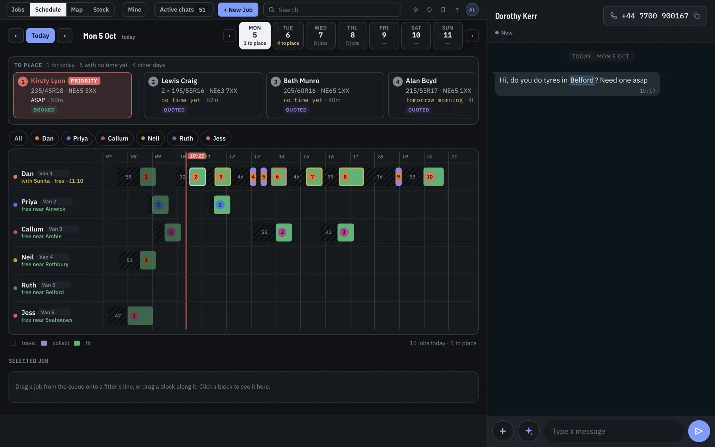Image resolution: width=715 pixels, height=447 pixels.
Task: Click the phone call icon
Action: tap(614, 16)
